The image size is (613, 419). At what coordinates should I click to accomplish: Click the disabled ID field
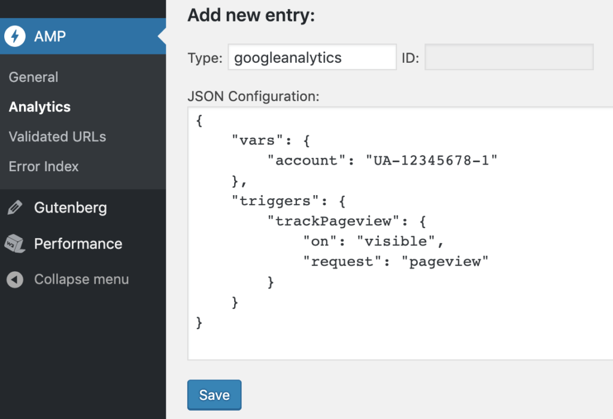click(x=509, y=57)
